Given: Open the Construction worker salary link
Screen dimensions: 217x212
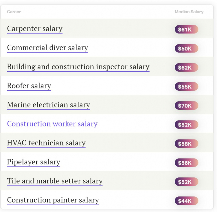Looking at the screenshot, I should (x=52, y=124).
